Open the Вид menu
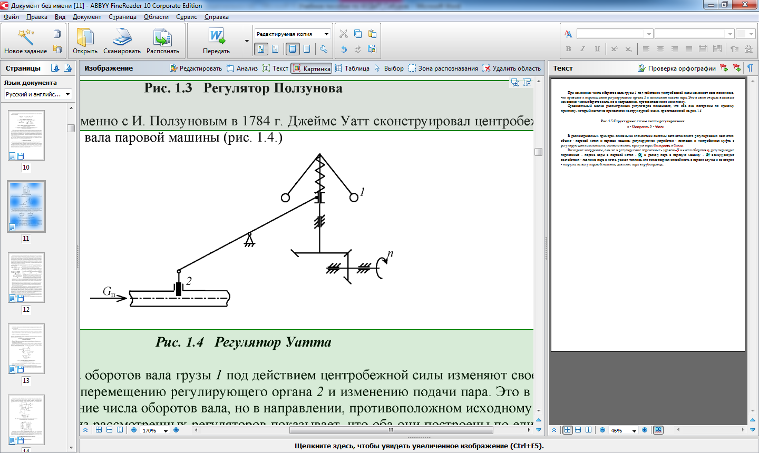The height and width of the screenshot is (453, 759). coord(60,17)
